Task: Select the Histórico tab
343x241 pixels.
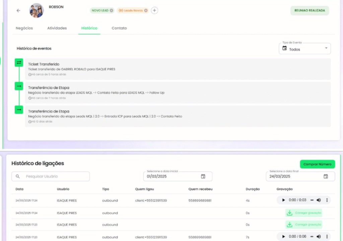Action: [89, 28]
